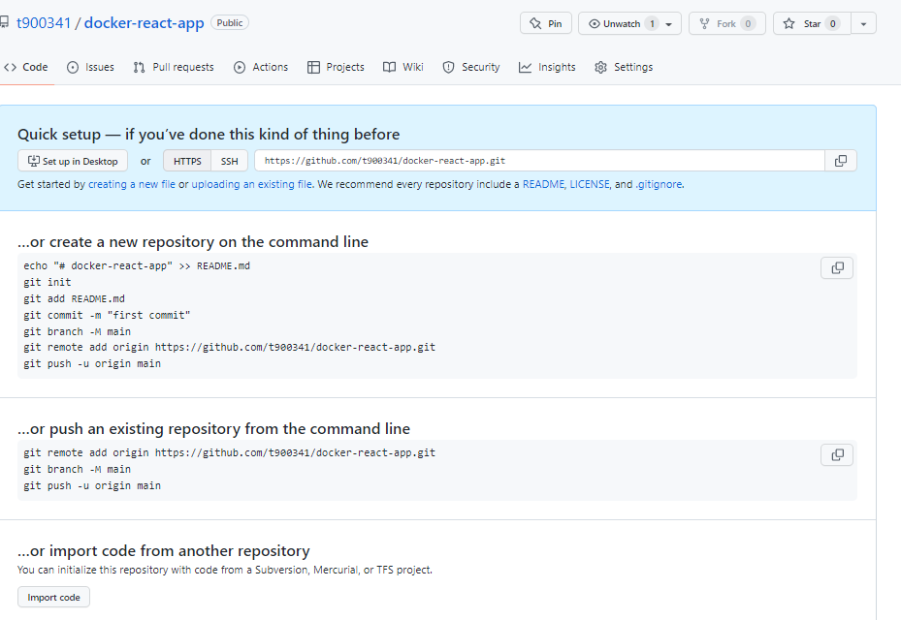Click uploading an existing file link
901x620 pixels.
pos(252,184)
